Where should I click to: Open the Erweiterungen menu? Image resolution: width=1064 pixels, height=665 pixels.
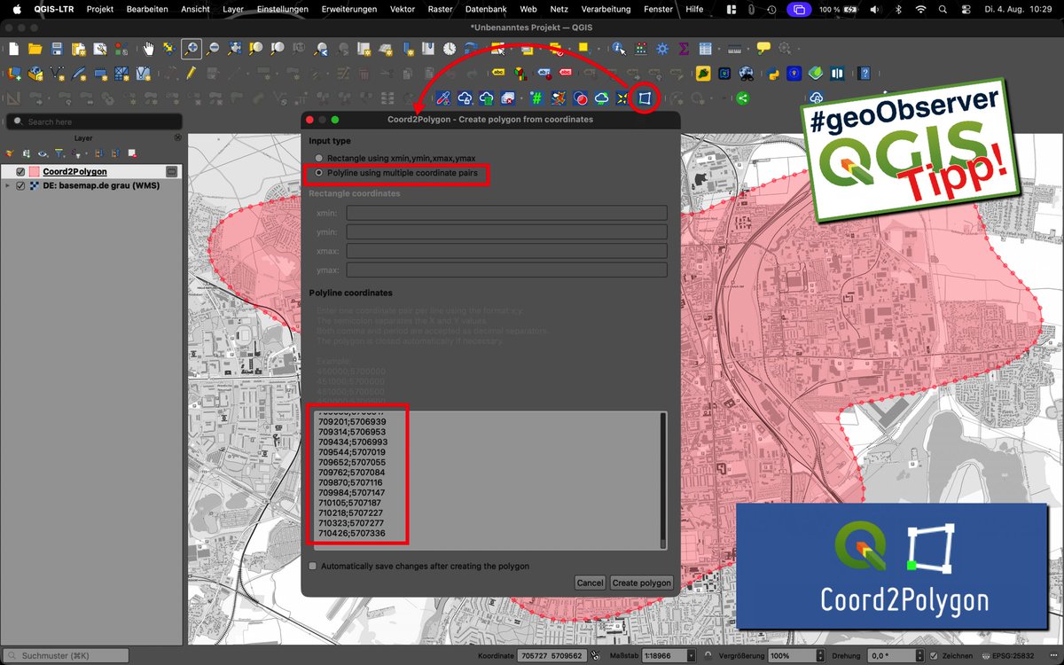(x=349, y=9)
